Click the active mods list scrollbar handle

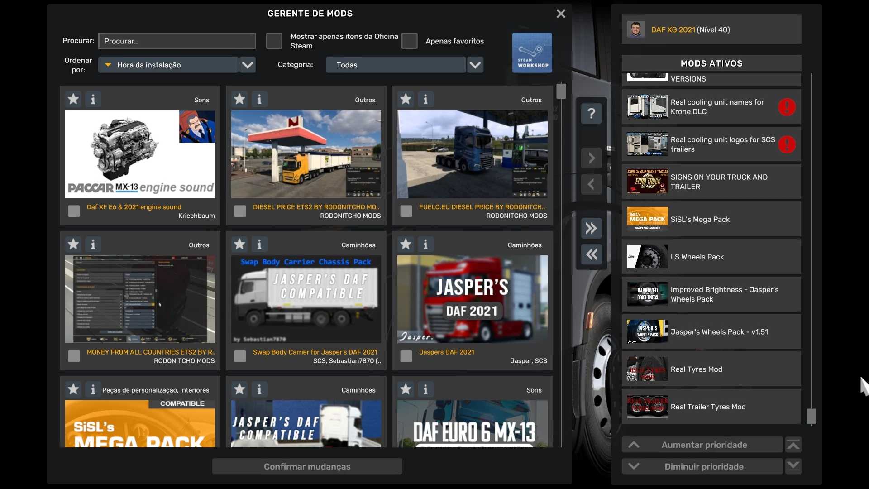812,416
